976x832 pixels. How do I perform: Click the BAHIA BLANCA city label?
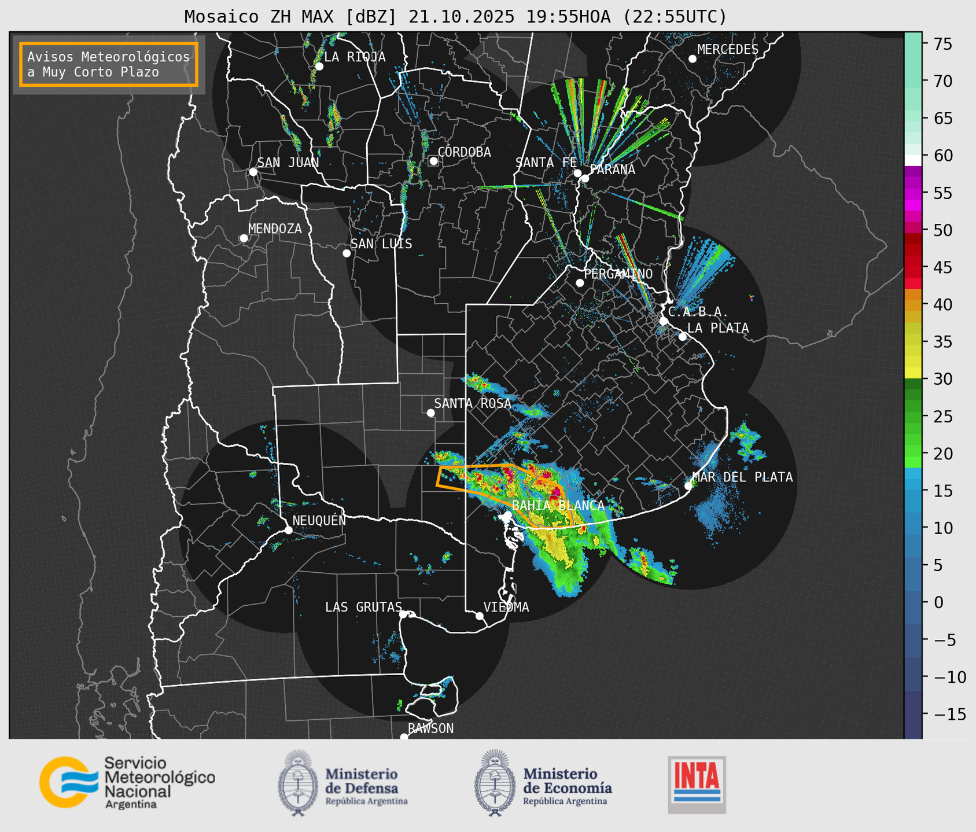click(x=558, y=506)
